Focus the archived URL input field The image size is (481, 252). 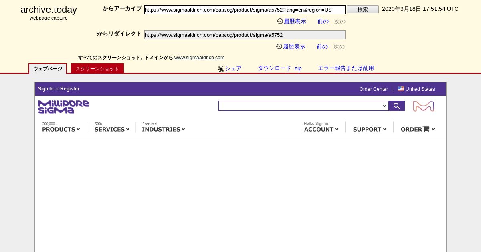pos(245,10)
